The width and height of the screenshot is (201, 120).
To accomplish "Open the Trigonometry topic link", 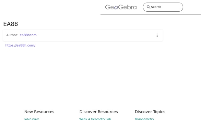I will (x=144, y=119).
